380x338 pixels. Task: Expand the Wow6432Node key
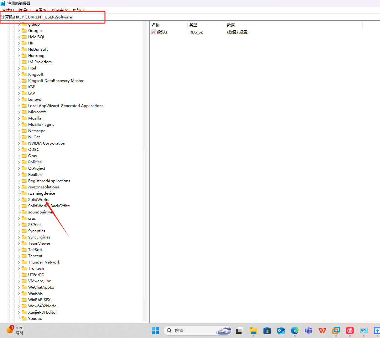pos(19,306)
